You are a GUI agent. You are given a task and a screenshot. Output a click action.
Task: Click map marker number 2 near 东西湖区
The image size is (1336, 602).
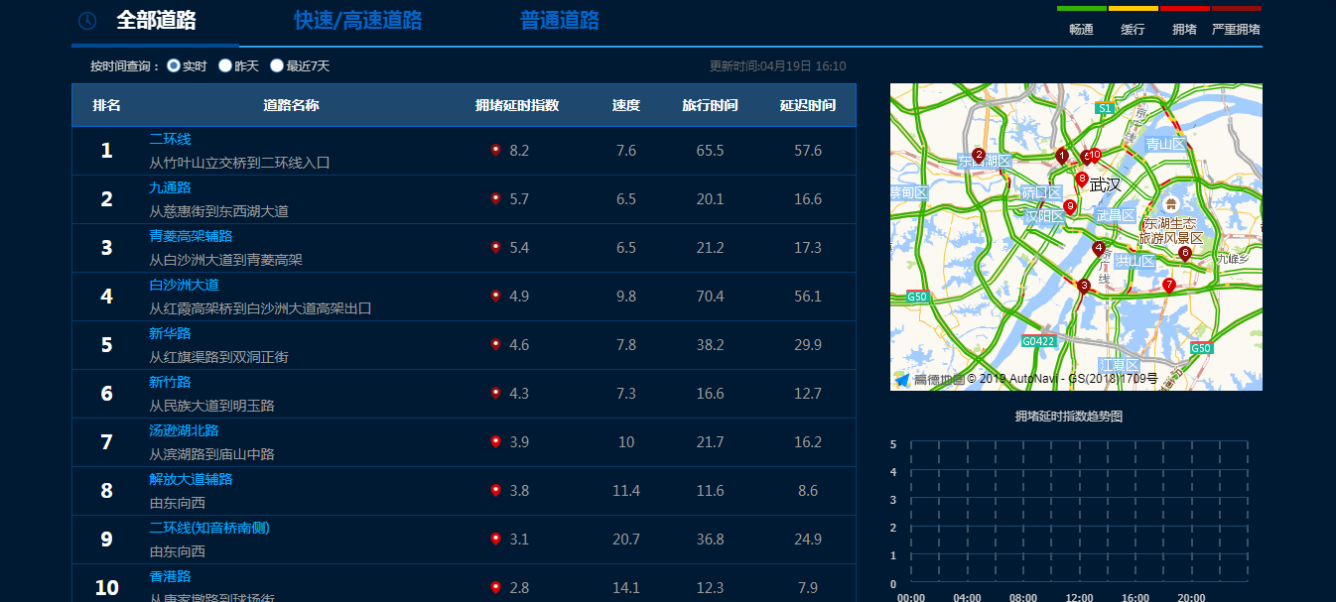(x=979, y=156)
